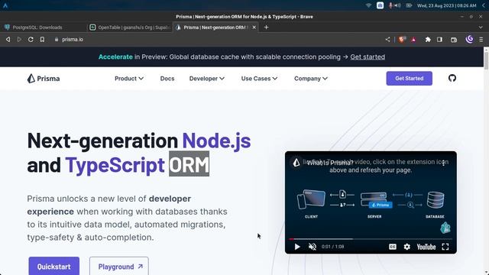Unmute the video with the speaker icon
This screenshot has height=275, width=489.
point(313,247)
